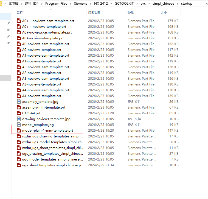The width and height of the screenshot is (208, 199).
Task: Click NX icon of nxdm_ugs_model_templates file
Action: click(19, 142)
